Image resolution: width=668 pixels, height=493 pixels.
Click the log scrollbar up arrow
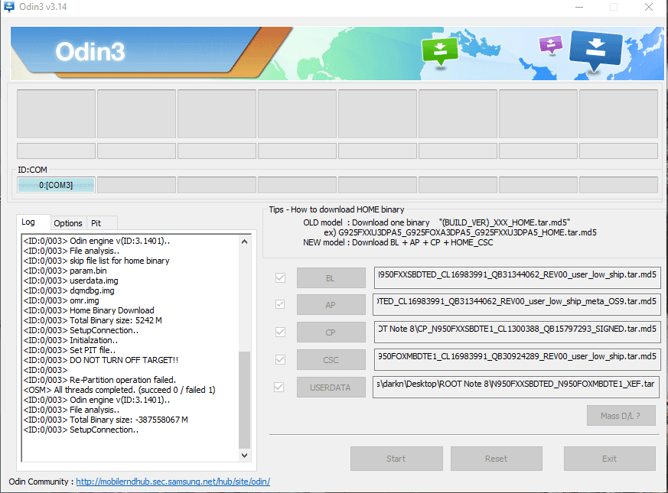(x=245, y=242)
